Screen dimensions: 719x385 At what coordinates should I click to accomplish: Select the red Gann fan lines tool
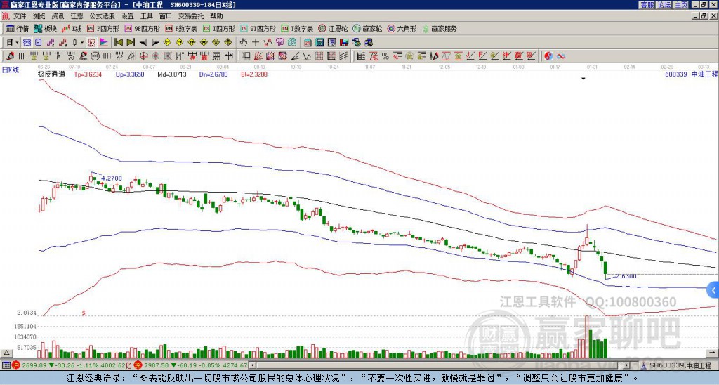(258, 56)
